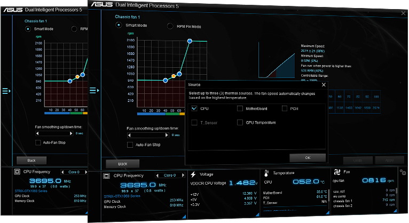Click the Voltage lightning bolt icon

click(x=193, y=174)
